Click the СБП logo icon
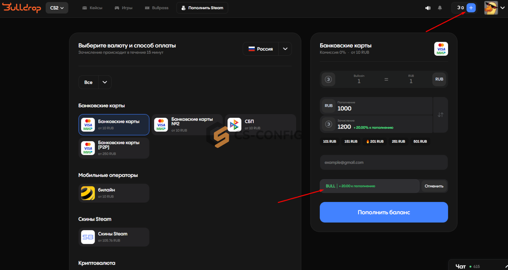Viewport: 508px width, 270px height. (235, 125)
